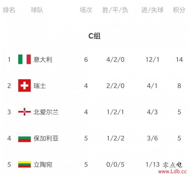
Task: Click the Northern Ireland flag icon
Action: [x=24, y=112]
